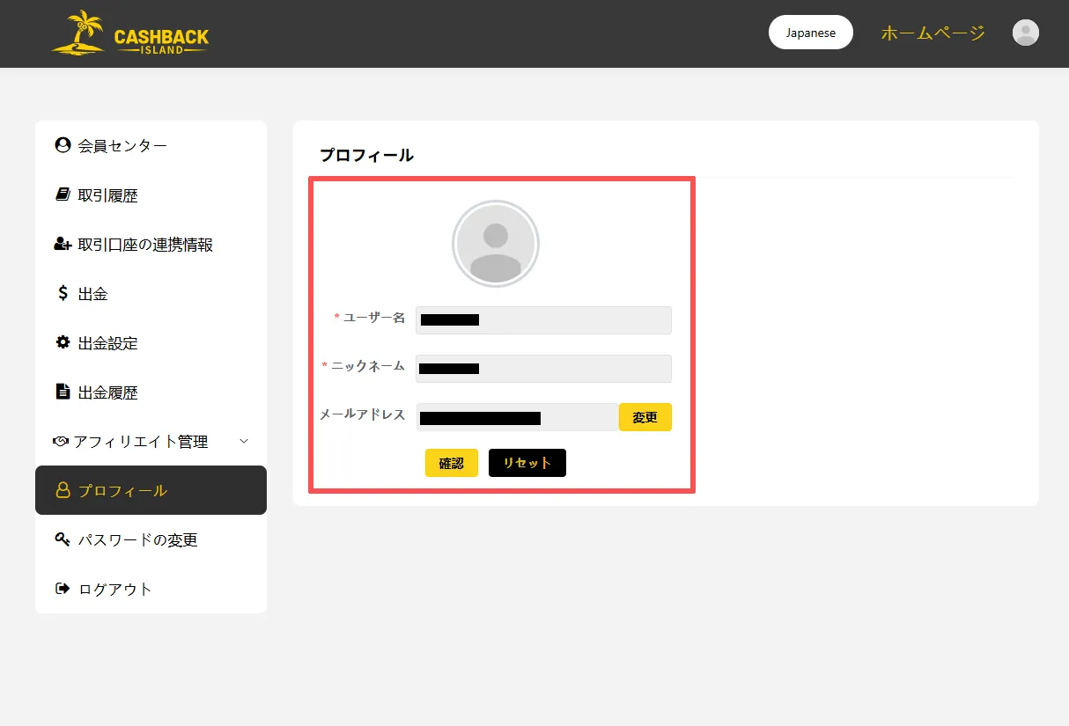Go to ホームページ link in header
This screenshot has height=726, width=1069.
(x=933, y=33)
